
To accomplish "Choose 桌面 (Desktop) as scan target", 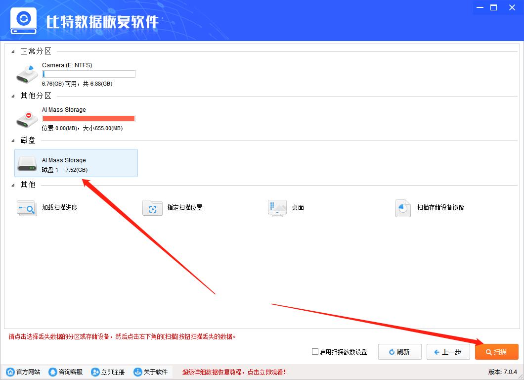I will point(277,208).
